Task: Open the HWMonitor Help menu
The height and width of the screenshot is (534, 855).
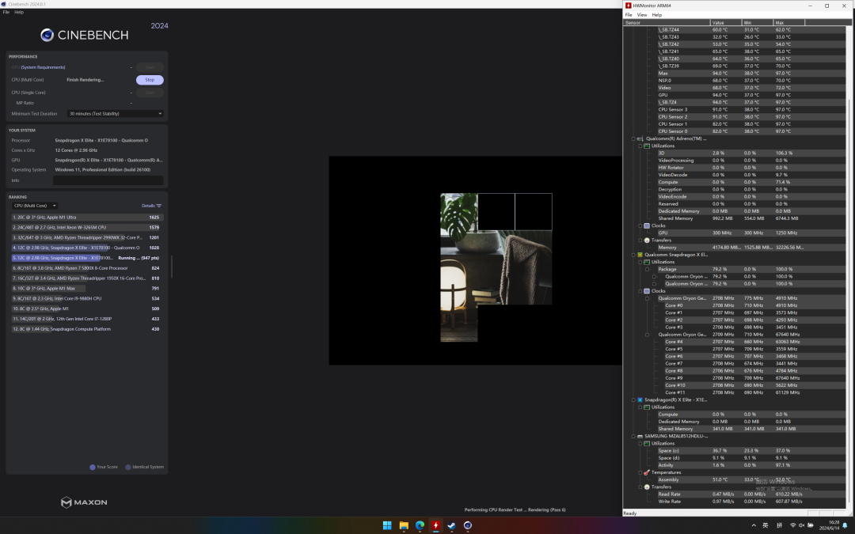Action: click(656, 15)
